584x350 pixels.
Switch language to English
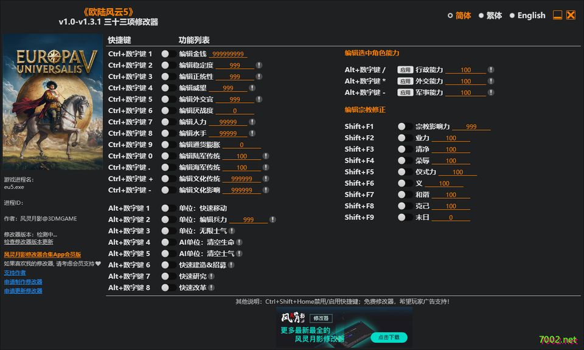click(527, 15)
